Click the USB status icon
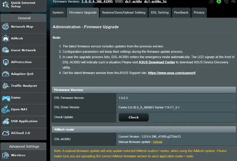Image resolution: width=237 pixels, height=161 pixels. tap(234, 1)
